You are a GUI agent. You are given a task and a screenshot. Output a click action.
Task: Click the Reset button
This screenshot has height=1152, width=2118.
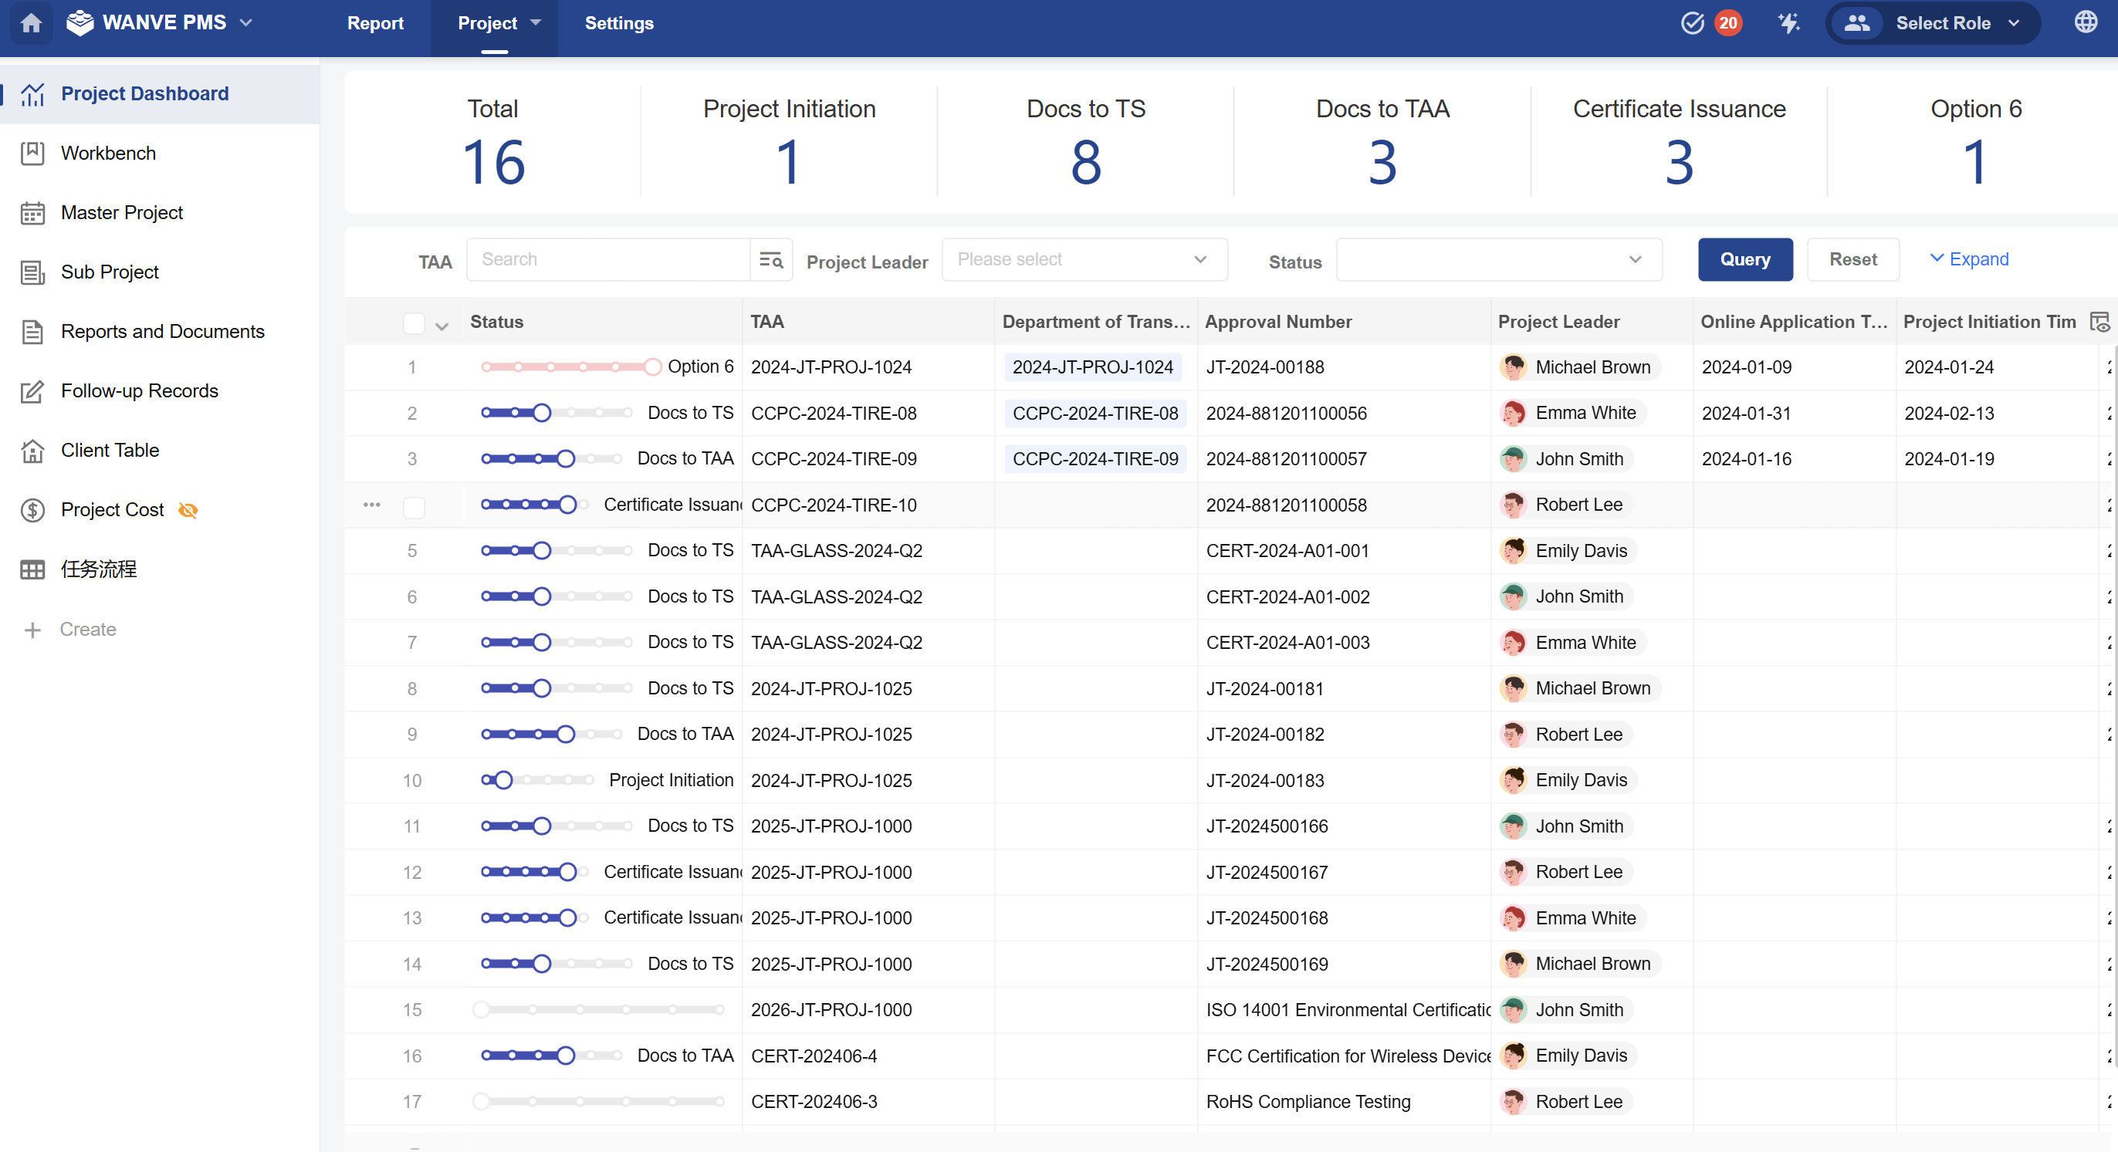coord(1852,260)
